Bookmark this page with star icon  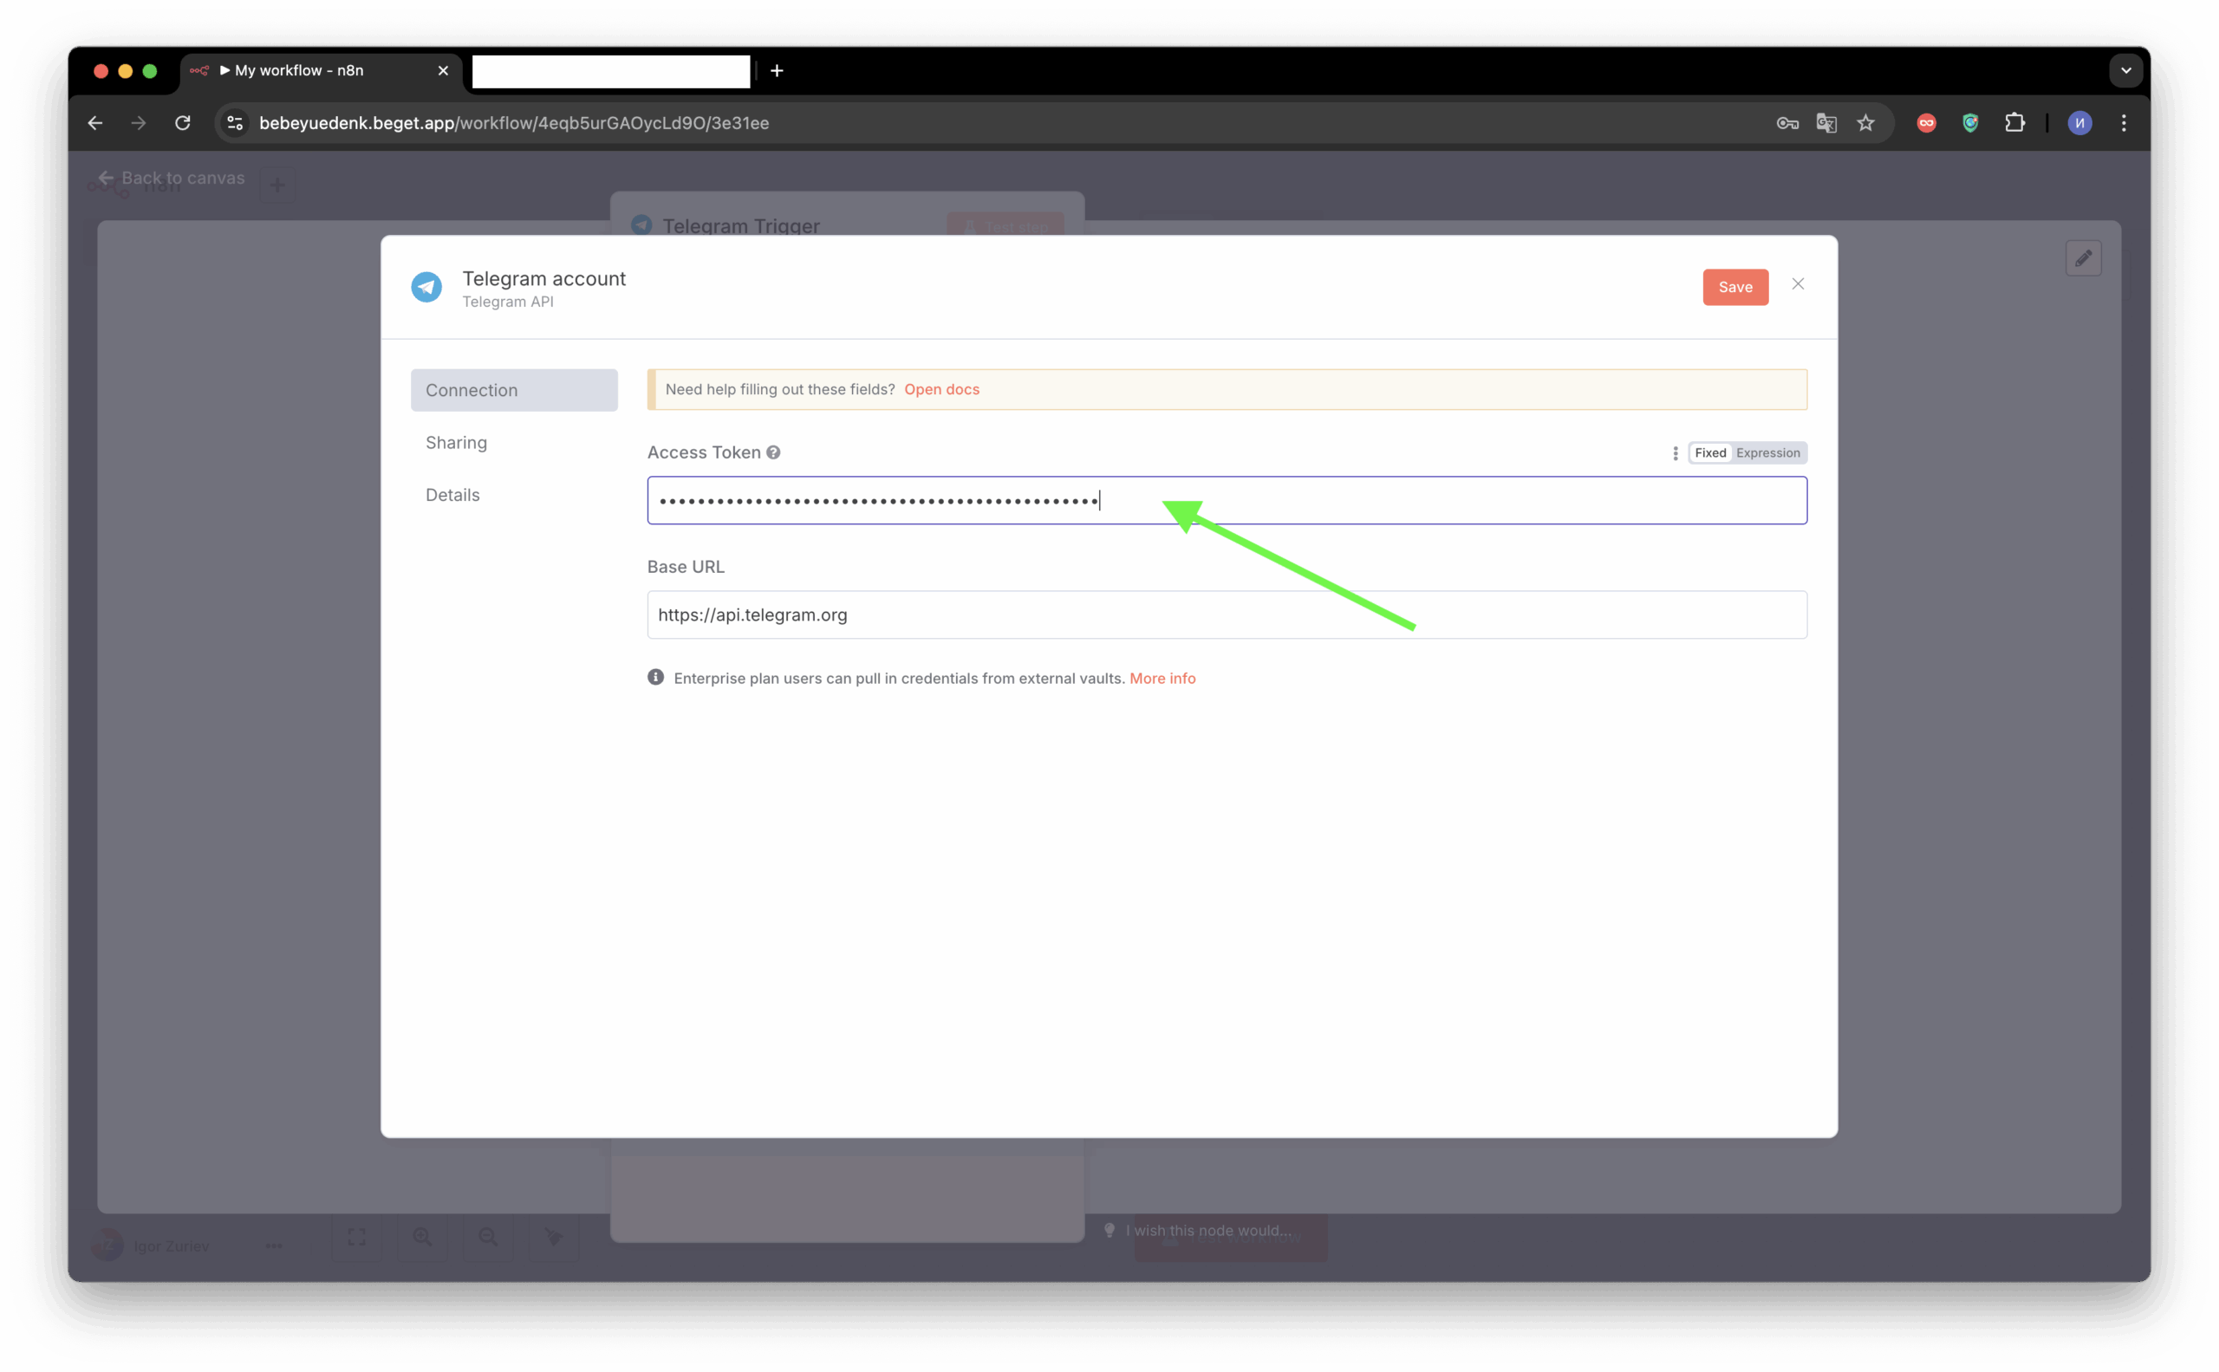pos(1865,123)
